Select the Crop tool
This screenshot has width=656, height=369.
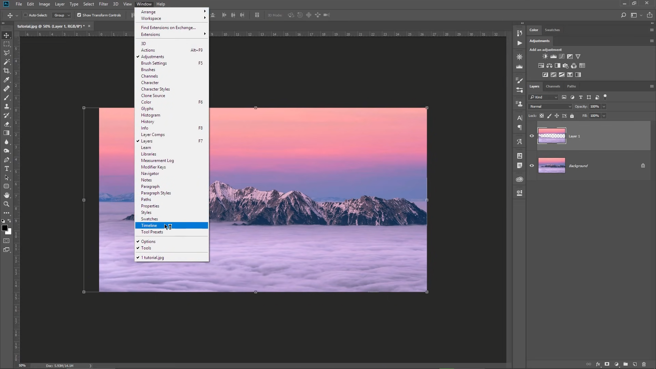(x=6, y=71)
